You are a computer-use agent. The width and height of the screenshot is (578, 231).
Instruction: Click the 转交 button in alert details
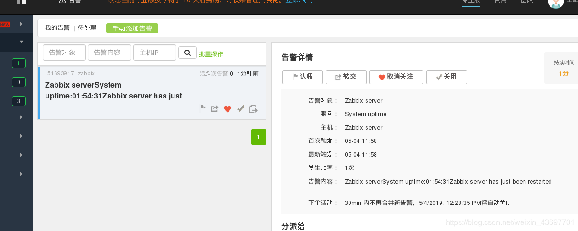[346, 77]
